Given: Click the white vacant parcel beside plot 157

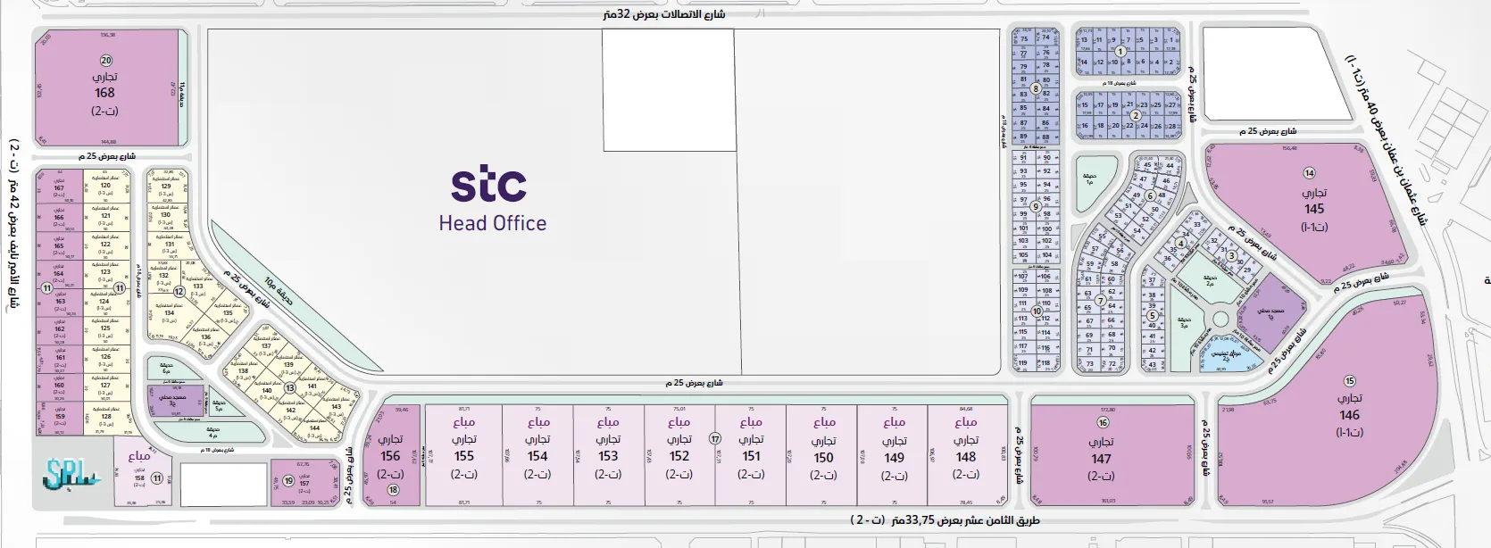Looking at the screenshot, I should point(223,485).
